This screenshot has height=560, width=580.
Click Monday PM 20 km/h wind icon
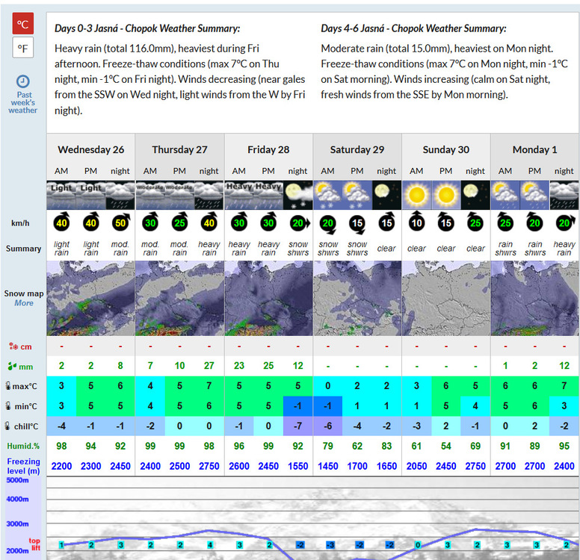[x=534, y=223]
